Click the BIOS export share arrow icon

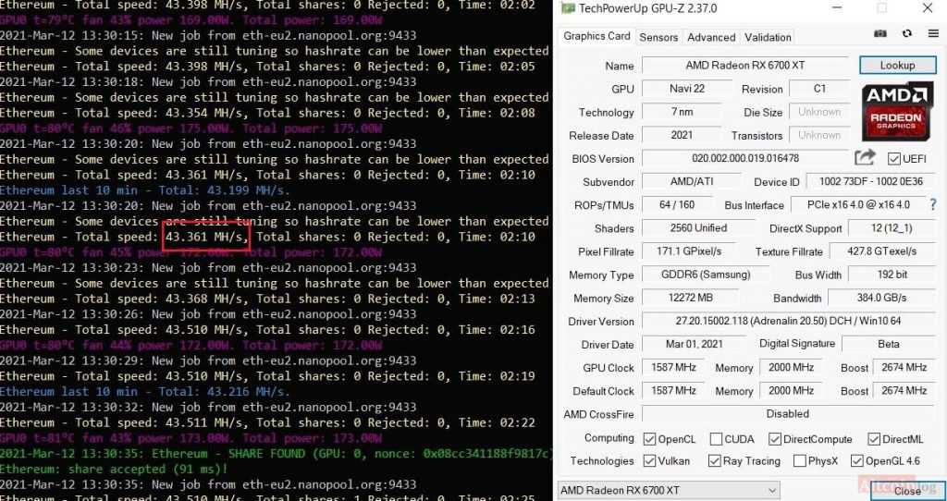pos(865,158)
